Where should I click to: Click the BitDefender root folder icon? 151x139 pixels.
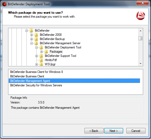pos(31,31)
